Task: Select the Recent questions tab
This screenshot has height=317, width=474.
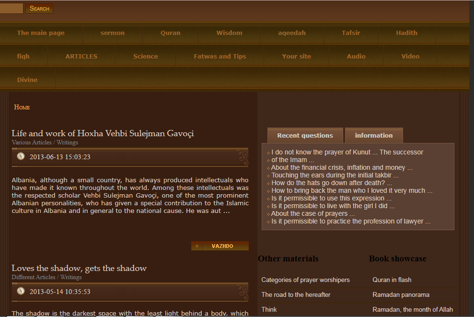Action: 305,135
